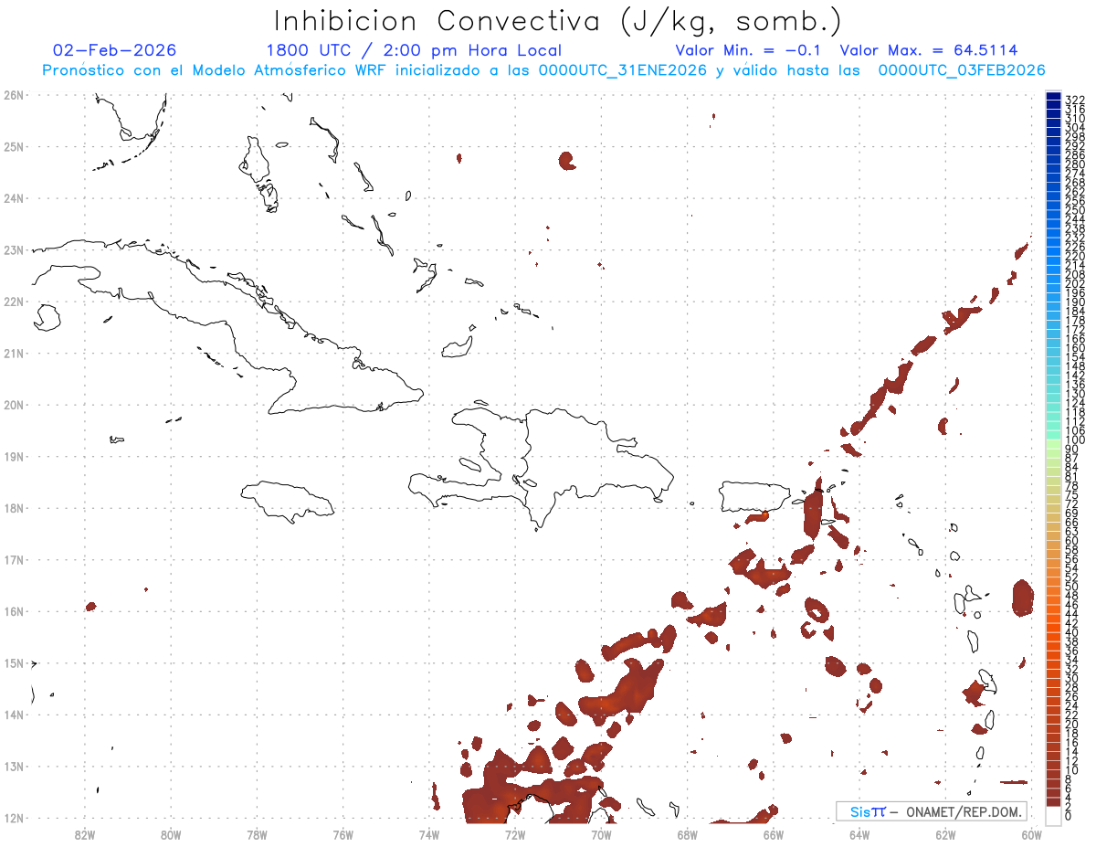Click the '100' color scale value
This screenshot has width=1096, height=847.
(1075, 440)
